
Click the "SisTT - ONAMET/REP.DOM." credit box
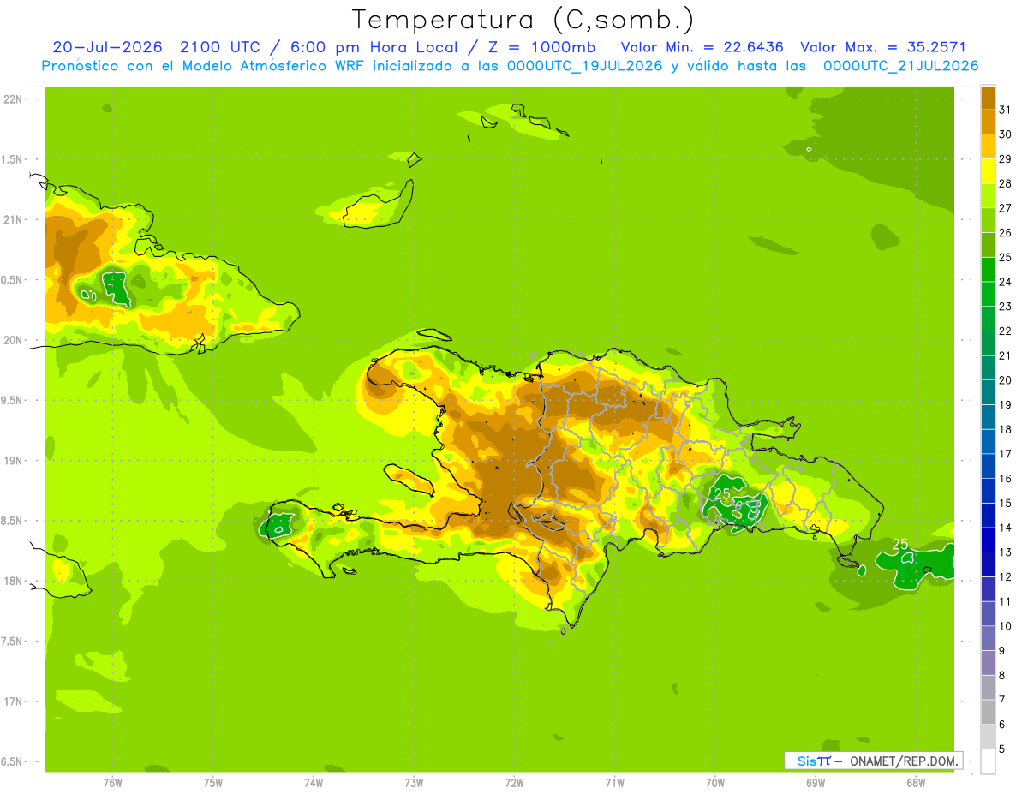click(873, 761)
